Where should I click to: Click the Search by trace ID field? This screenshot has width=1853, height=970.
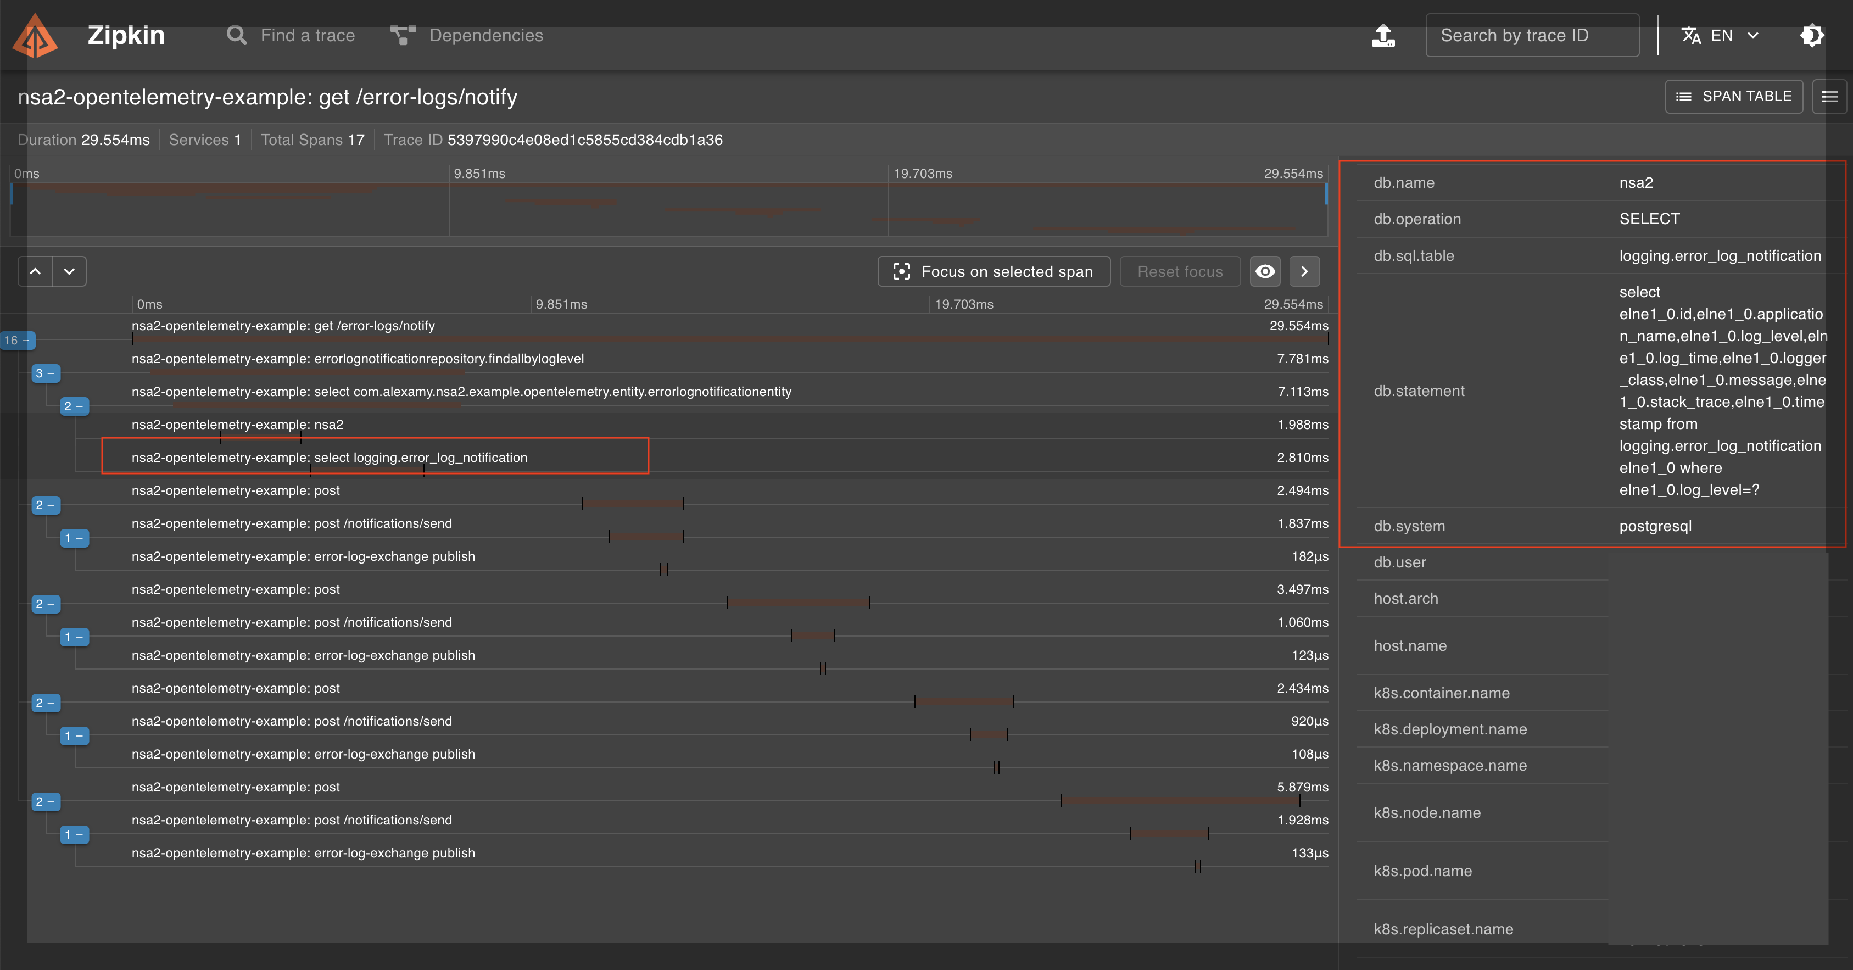point(1532,35)
